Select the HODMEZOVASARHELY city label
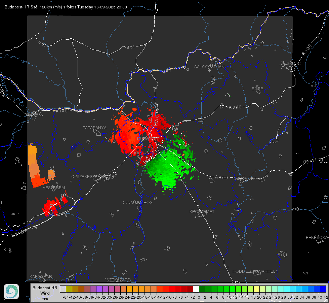This screenshot has width=329, height=303. [x=255, y=271]
